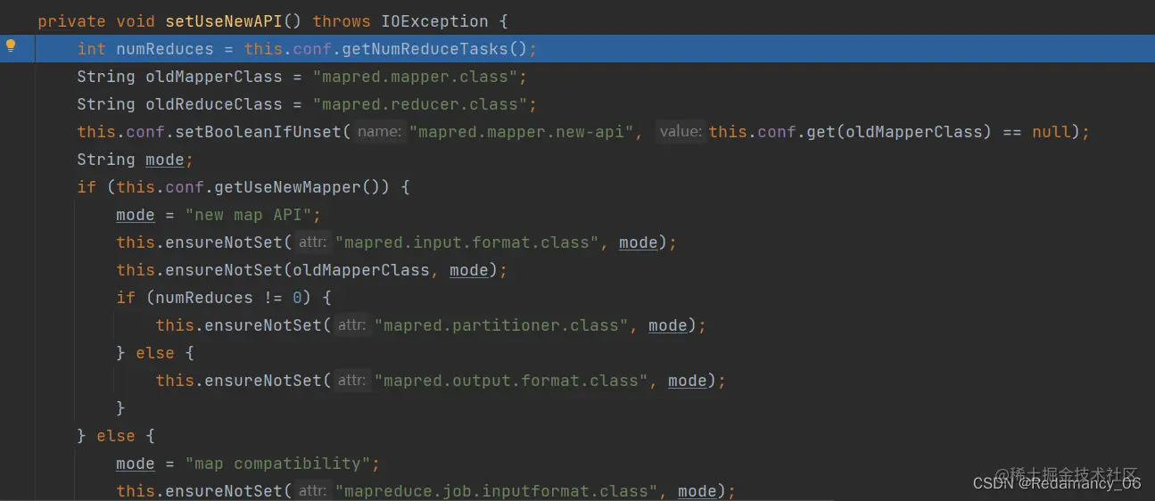
Task: Click oldReduceClass variable declaration
Action: click(x=214, y=104)
